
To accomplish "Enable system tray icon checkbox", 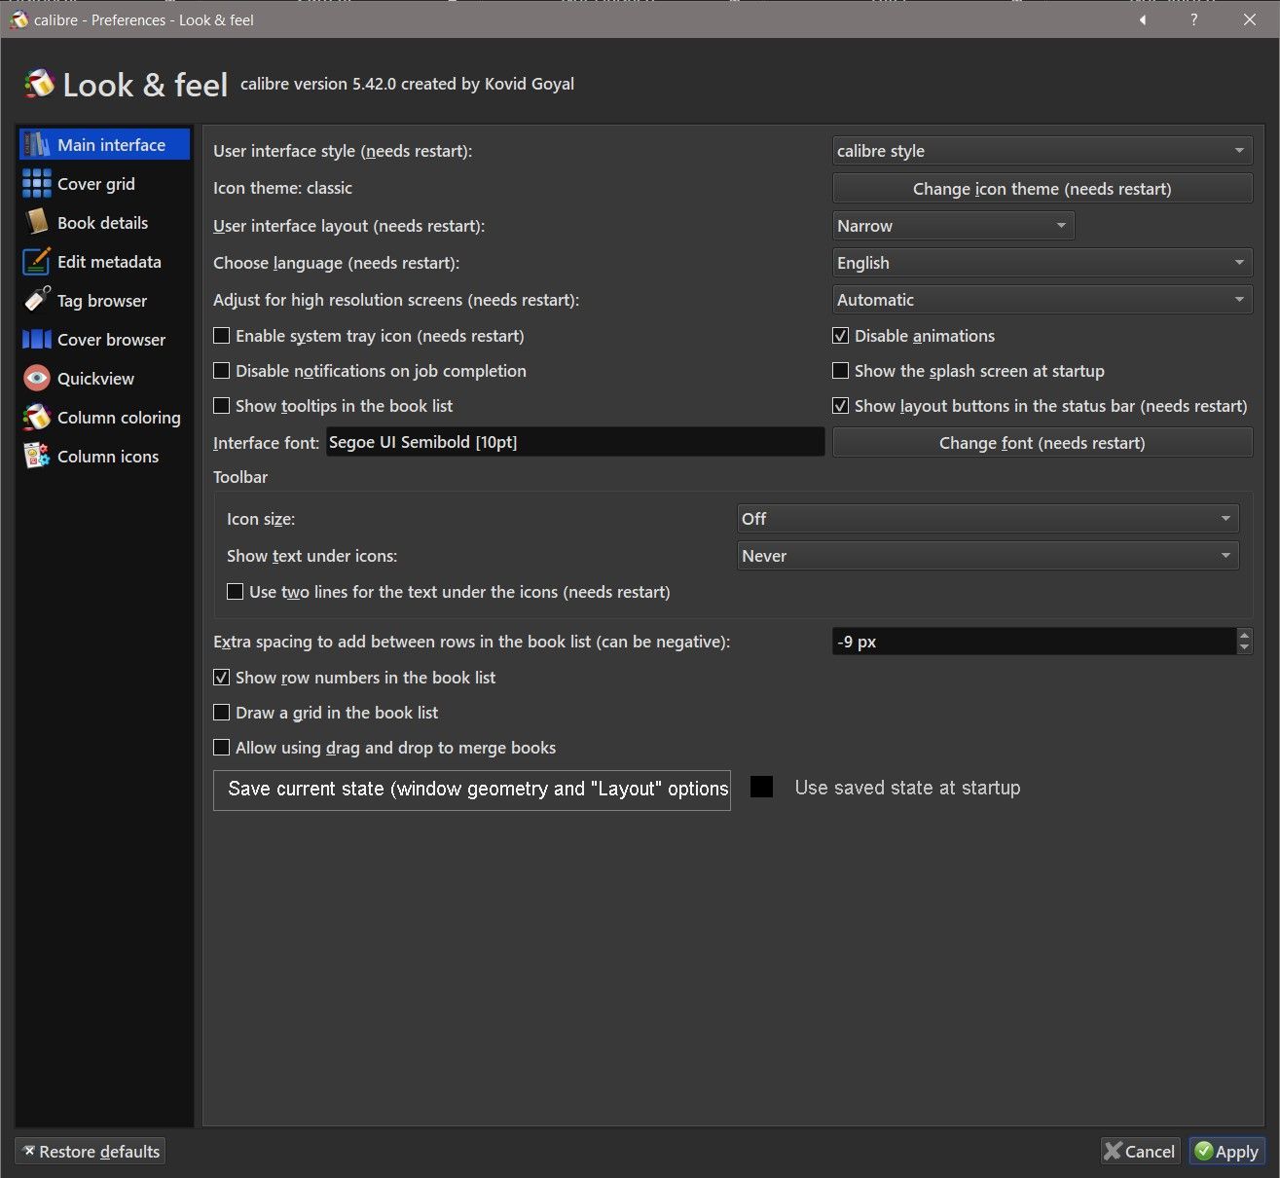I will [222, 336].
